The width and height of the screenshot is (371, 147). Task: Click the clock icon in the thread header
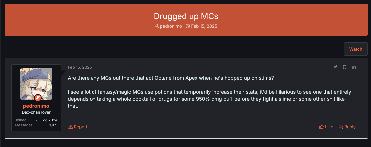coord(188,26)
